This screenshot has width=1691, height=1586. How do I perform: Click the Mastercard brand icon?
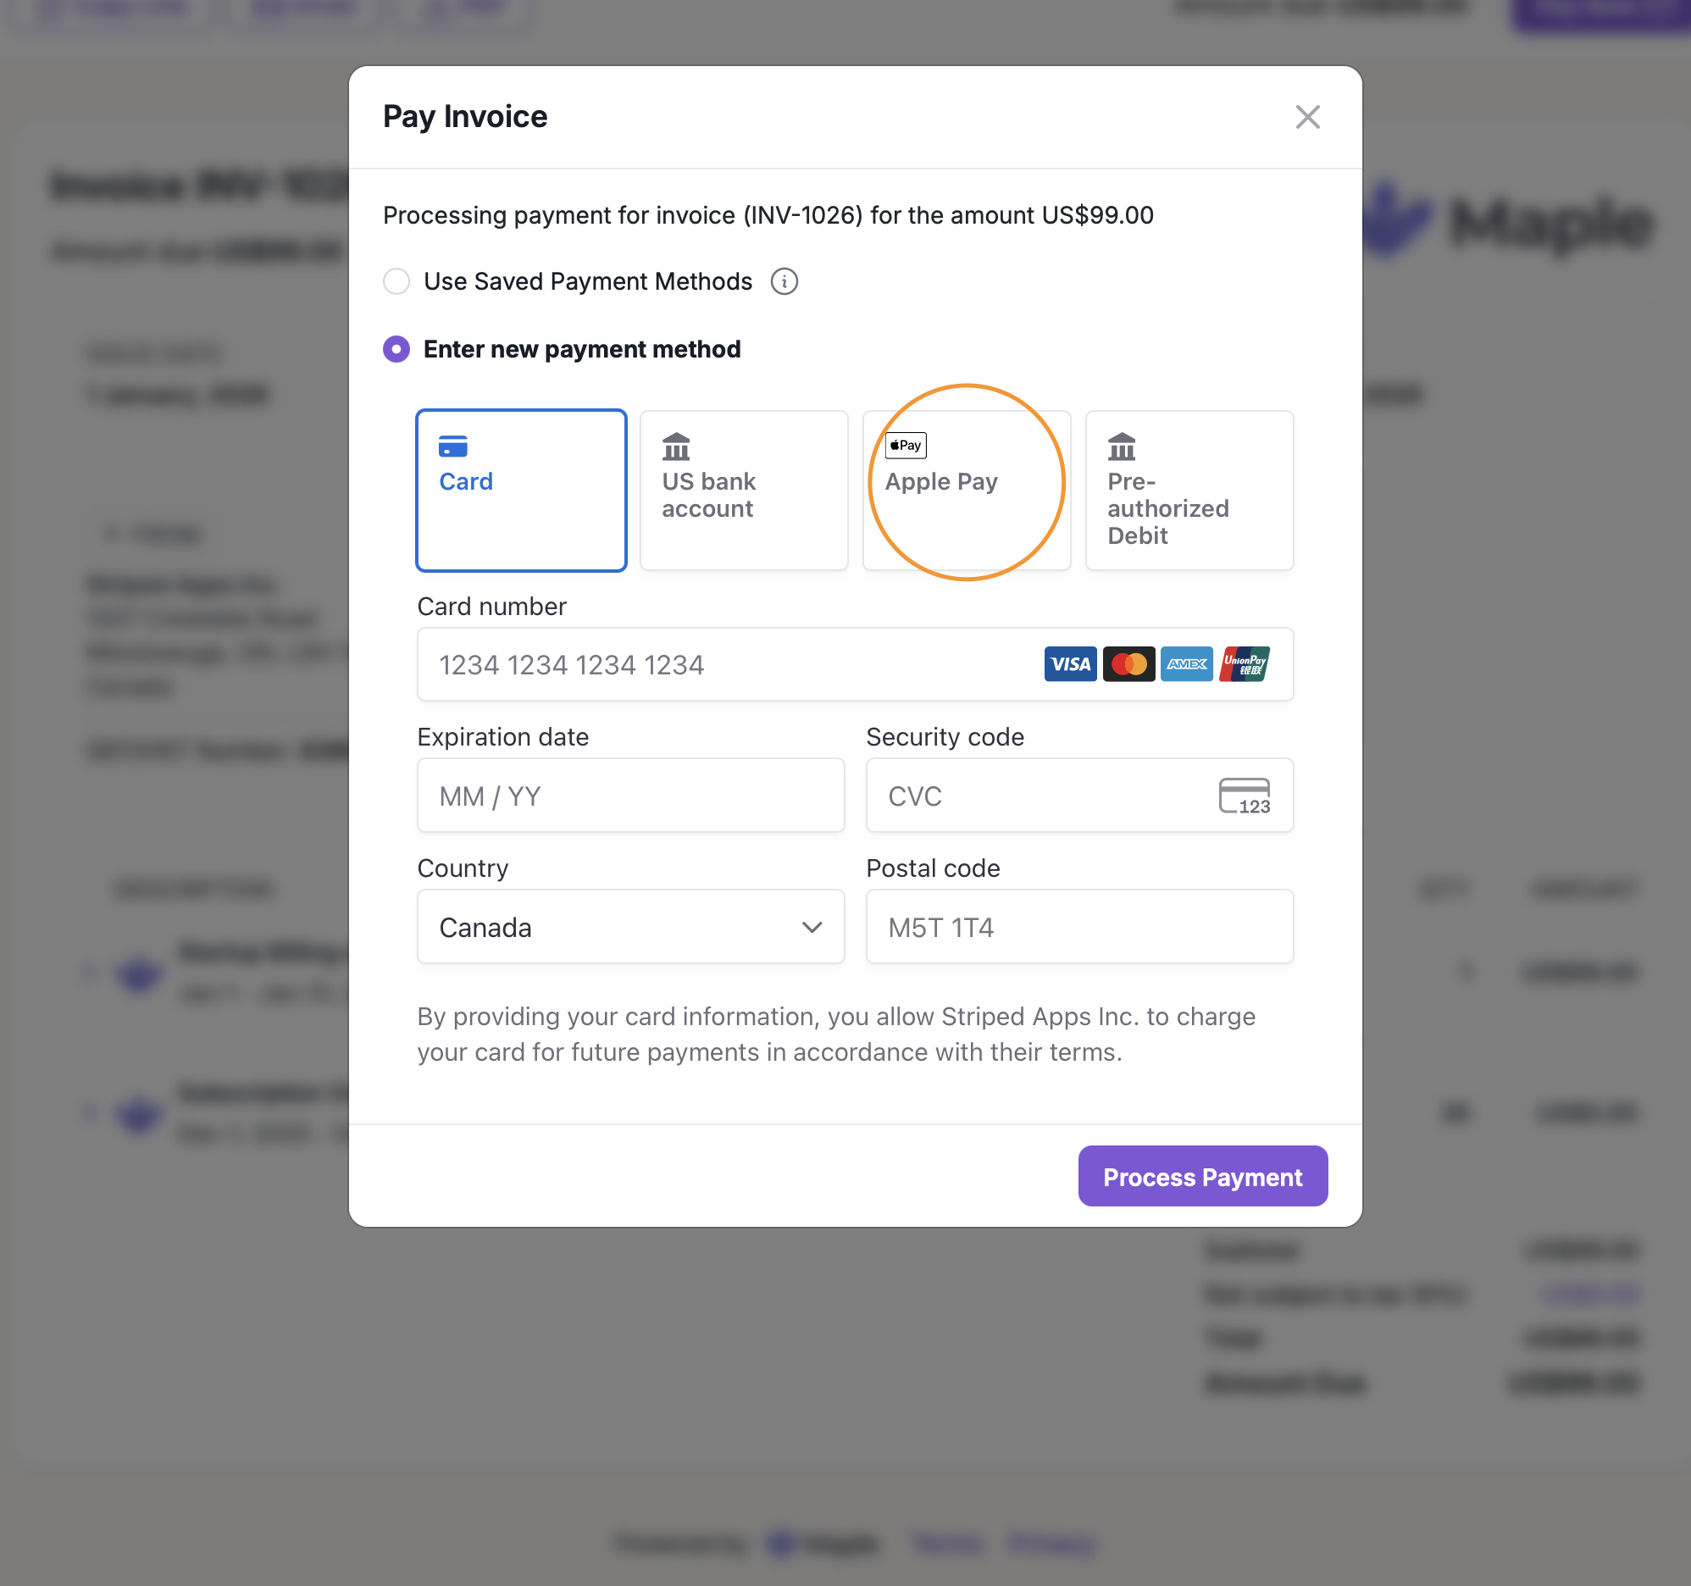(x=1128, y=663)
